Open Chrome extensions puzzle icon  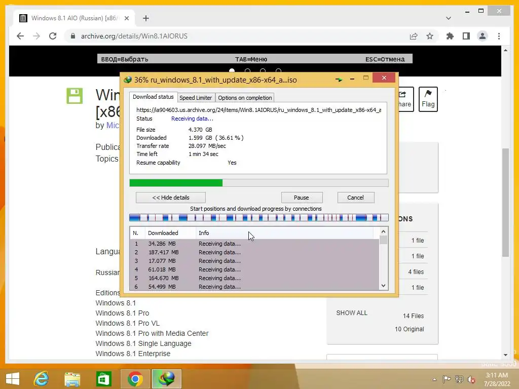click(x=450, y=36)
